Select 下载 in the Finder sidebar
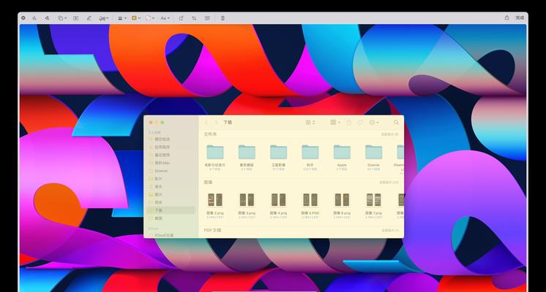This screenshot has height=292, width=546. tap(171, 210)
